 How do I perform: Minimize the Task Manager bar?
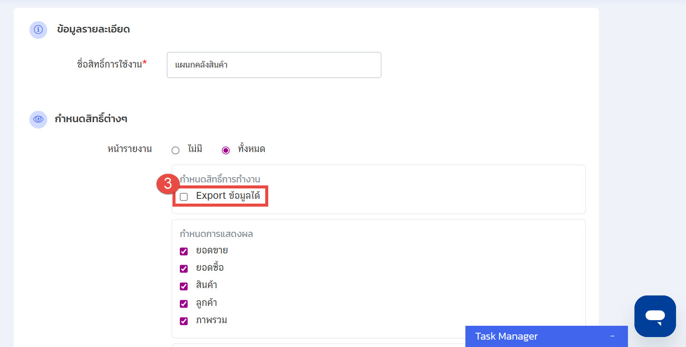point(612,336)
